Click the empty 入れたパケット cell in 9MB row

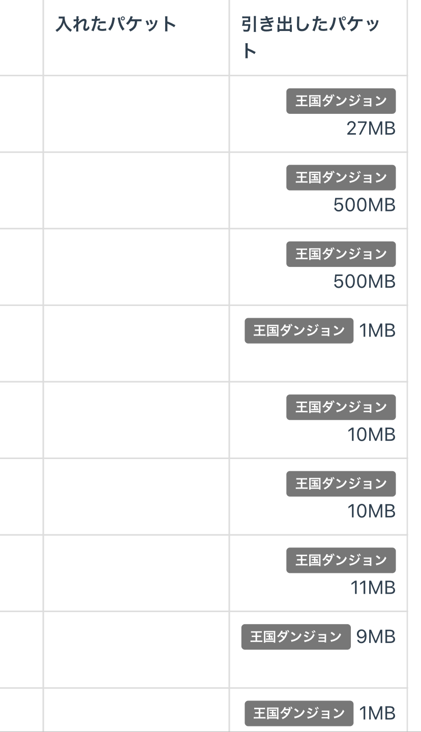(136, 650)
